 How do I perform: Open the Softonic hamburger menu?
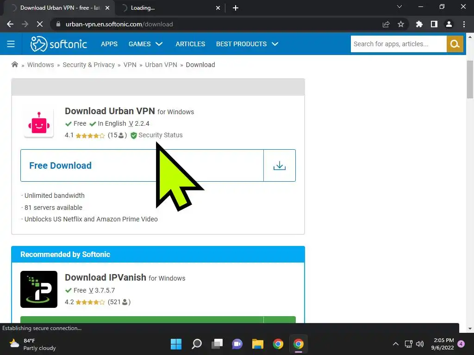[11, 44]
